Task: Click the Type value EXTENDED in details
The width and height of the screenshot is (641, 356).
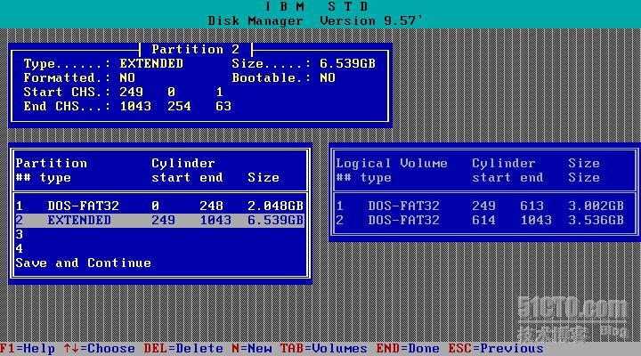Action: click(x=151, y=64)
